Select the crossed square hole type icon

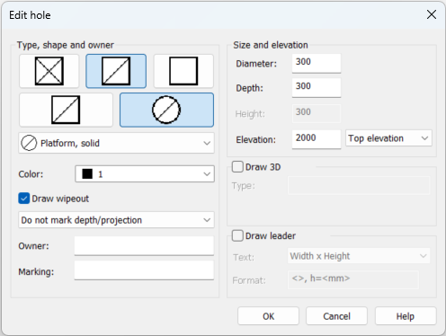[x=49, y=71]
